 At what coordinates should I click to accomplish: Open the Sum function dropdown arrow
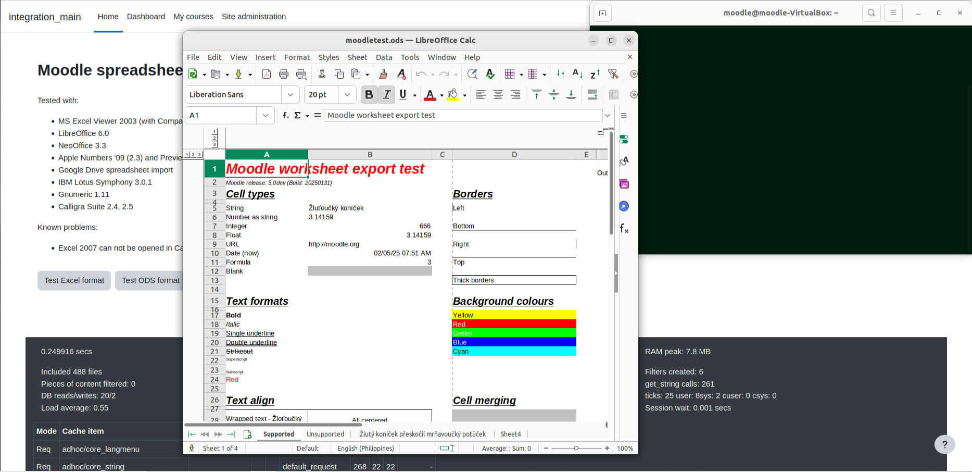point(307,116)
